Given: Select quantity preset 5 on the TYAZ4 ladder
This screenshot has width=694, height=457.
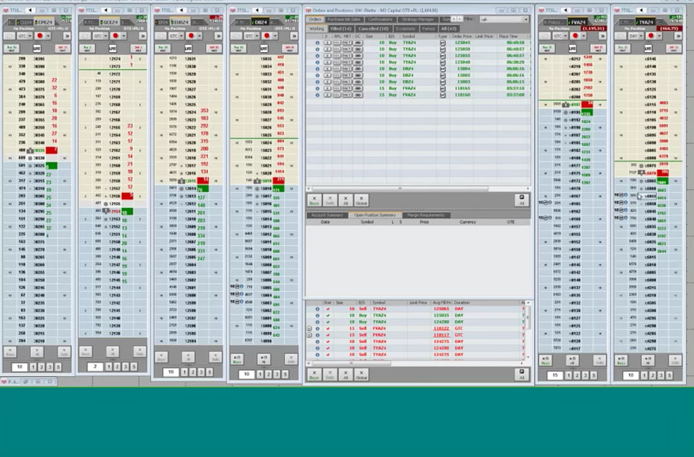Looking at the screenshot, I should 670,375.
